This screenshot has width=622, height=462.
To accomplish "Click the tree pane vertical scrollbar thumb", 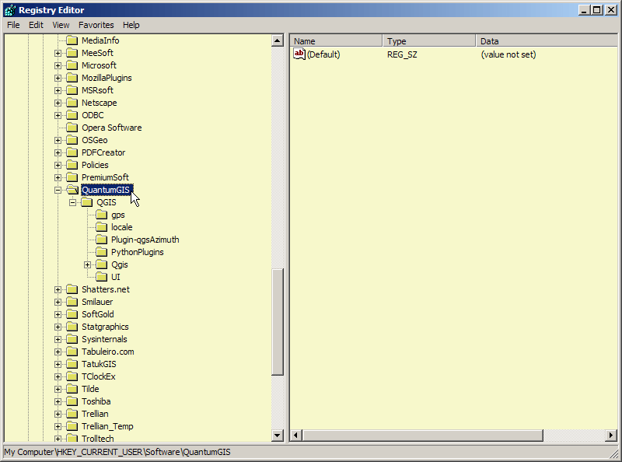I will pos(278,322).
